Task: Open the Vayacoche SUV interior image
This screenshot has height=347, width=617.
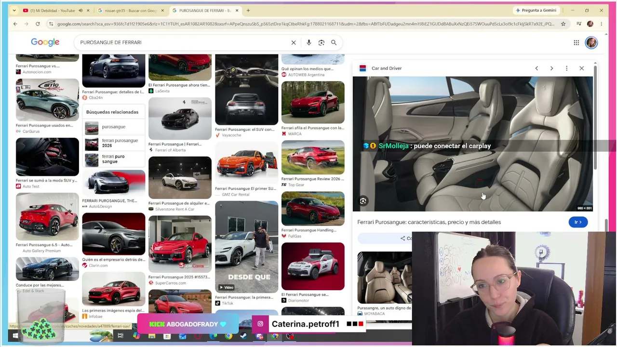Action: [246, 90]
